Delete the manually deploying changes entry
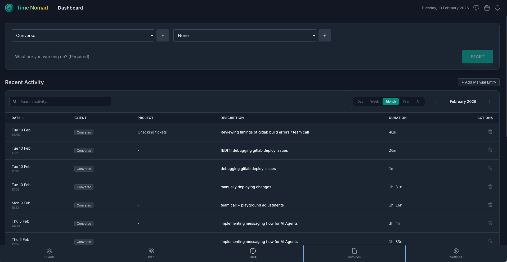507x262 pixels. click(x=490, y=186)
